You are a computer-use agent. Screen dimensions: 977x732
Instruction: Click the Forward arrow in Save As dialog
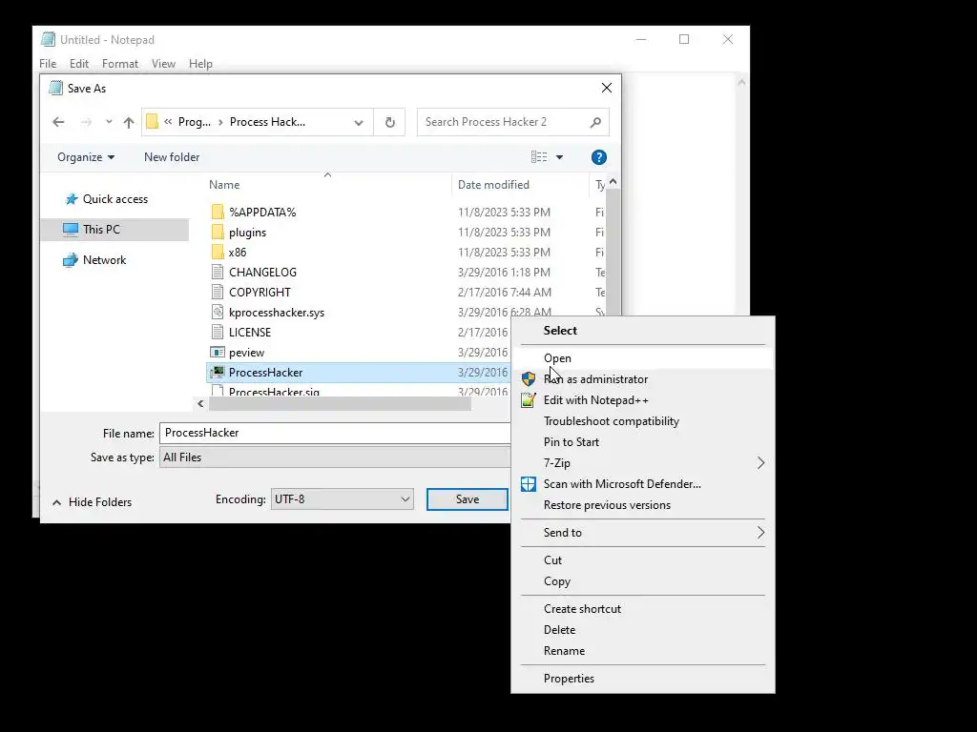pyautogui.click(x=86, y=122)
